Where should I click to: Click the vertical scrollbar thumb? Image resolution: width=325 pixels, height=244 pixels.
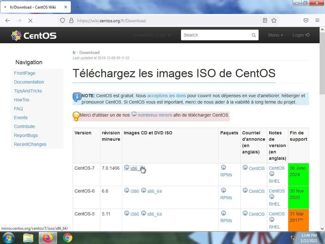tap(322, 63)
